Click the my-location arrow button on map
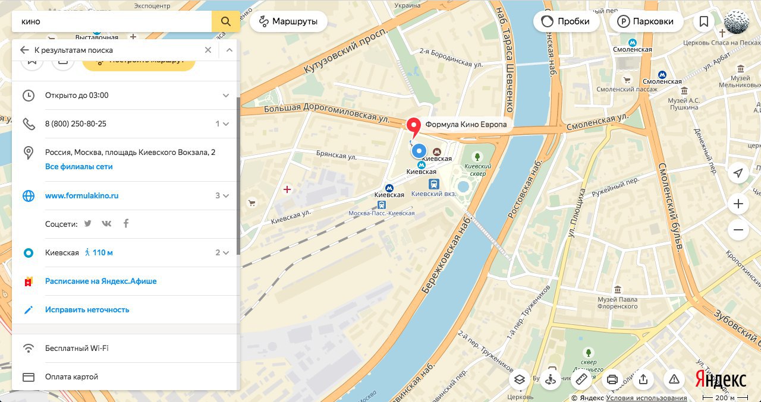Viewport: 761px width, 402px height. 738,173
